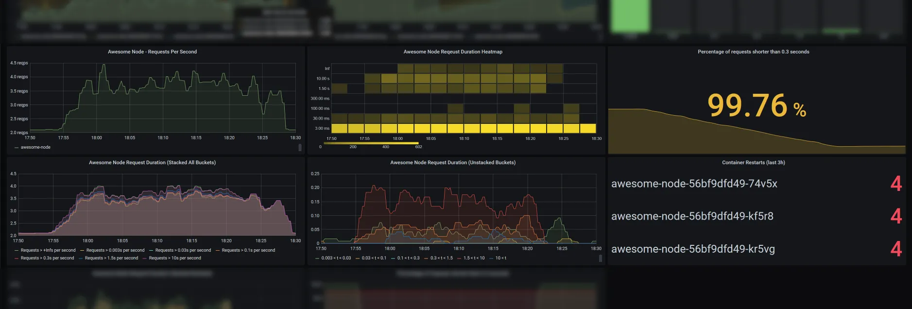Click the '10.00 s' heatmap axis label

point(323,78)
